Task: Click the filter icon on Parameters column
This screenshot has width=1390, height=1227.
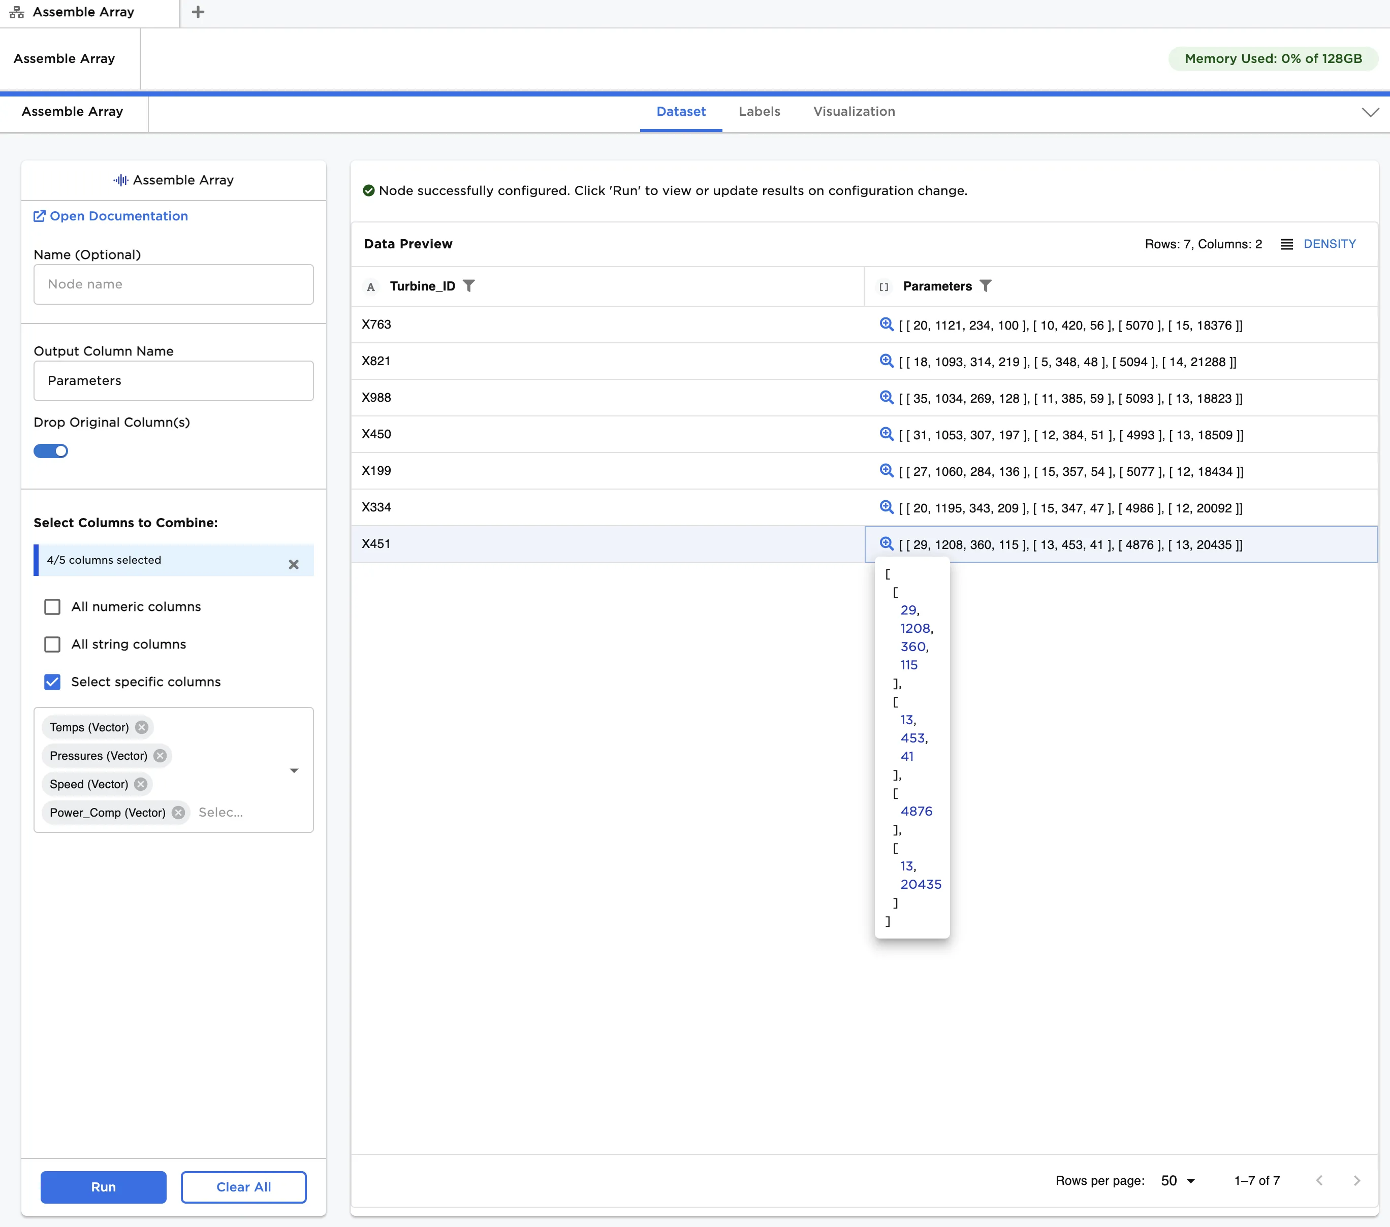Action: click(986, 286)
